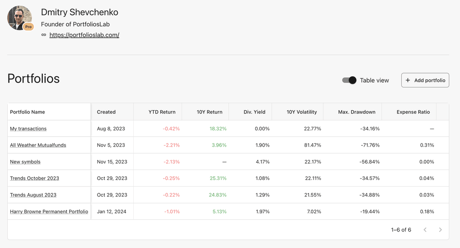Go to next page arrow
The height and width of the screenshot is (248, 460).
tap(440, 230)
